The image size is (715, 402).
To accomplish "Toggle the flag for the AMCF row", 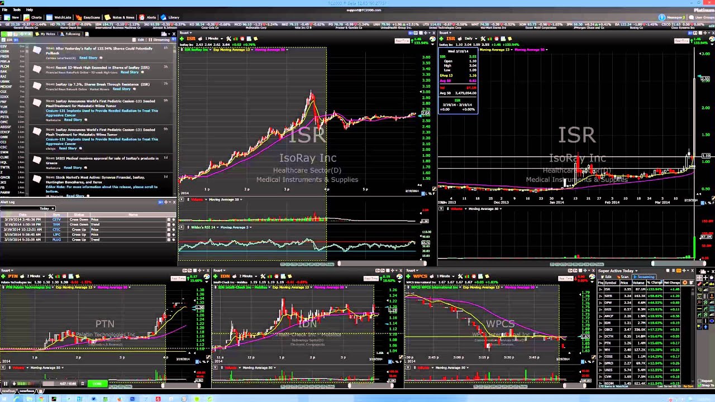I will (600, 316).
